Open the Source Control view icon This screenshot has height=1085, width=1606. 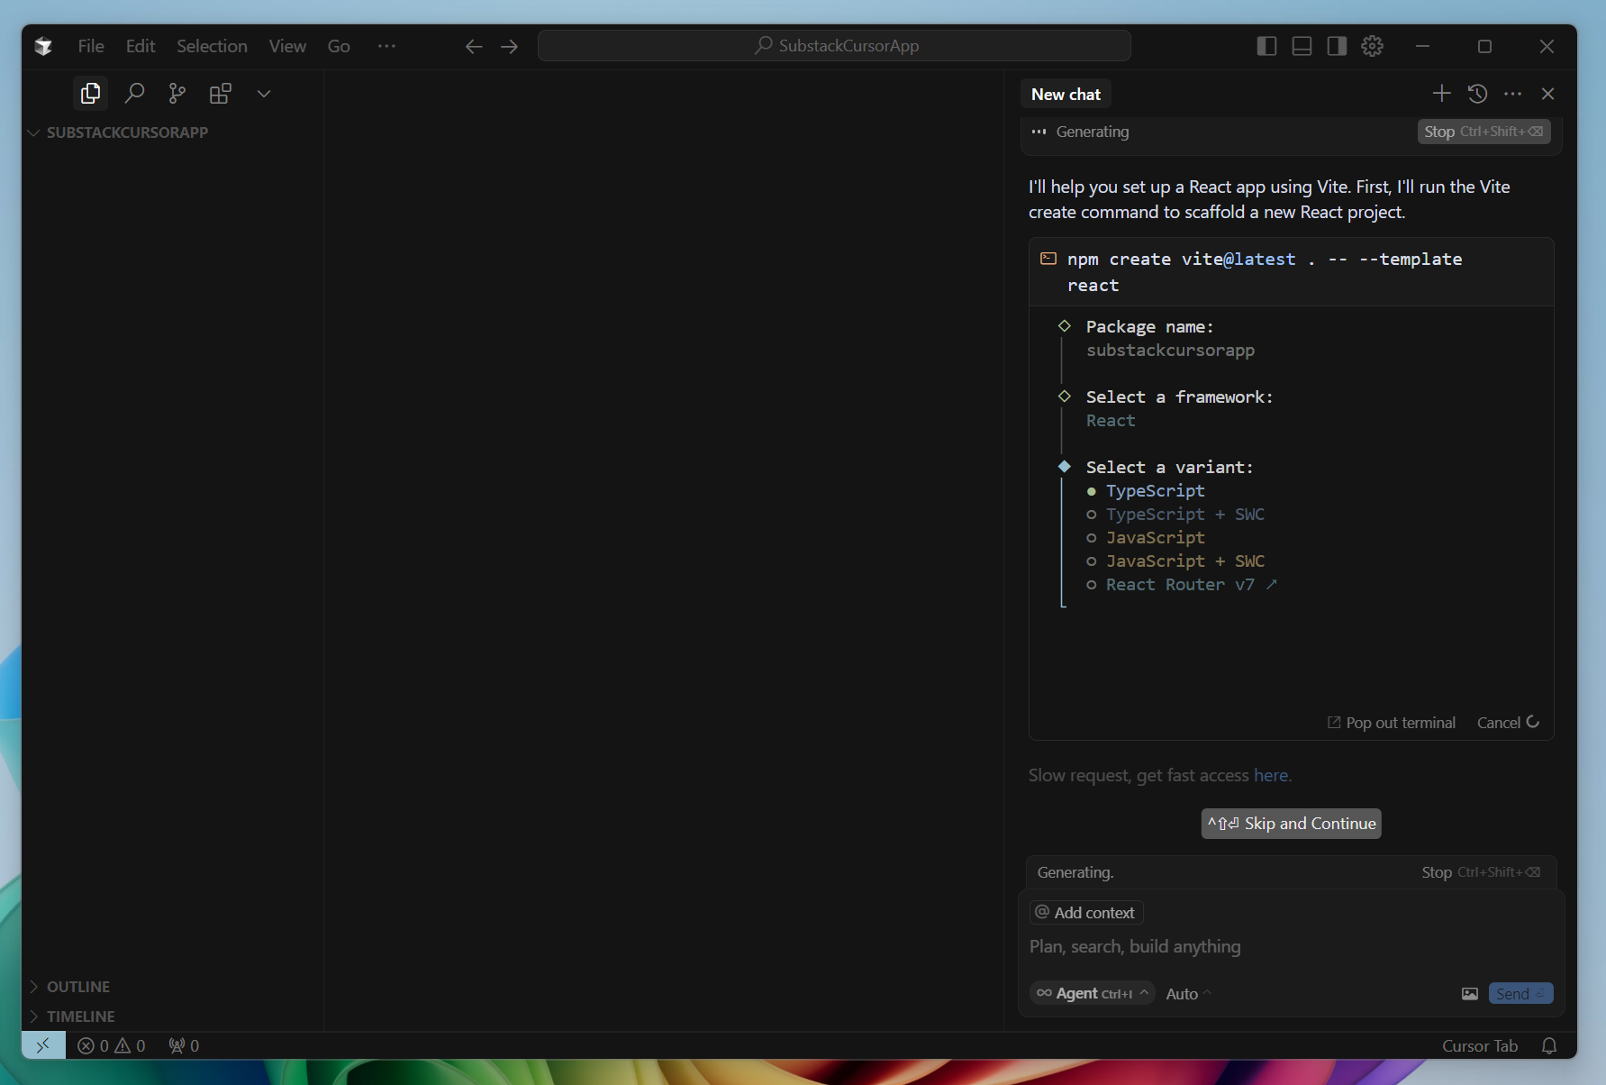pyautogui.click(x=177, y=93)
